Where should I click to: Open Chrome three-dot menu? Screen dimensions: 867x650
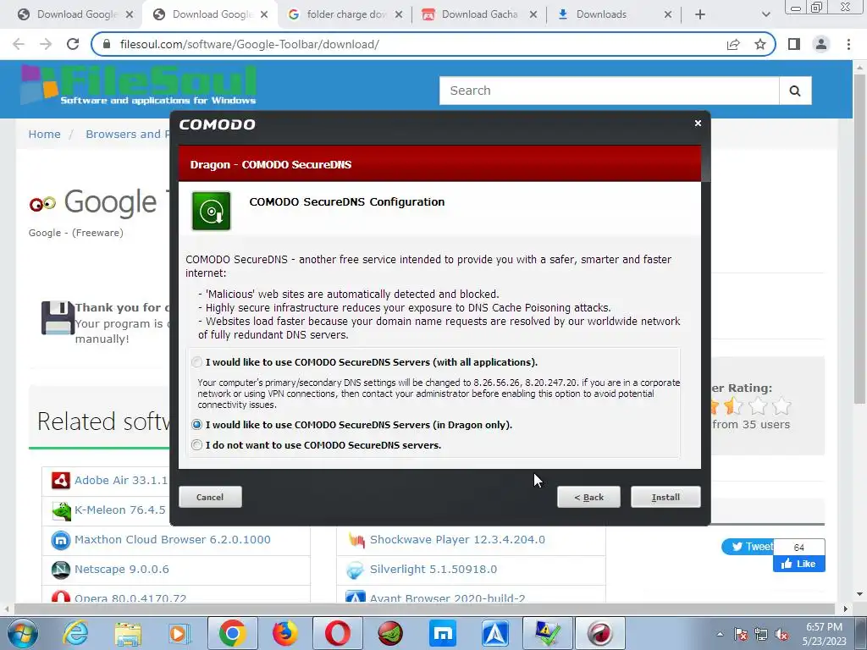[x=848, y=44]
